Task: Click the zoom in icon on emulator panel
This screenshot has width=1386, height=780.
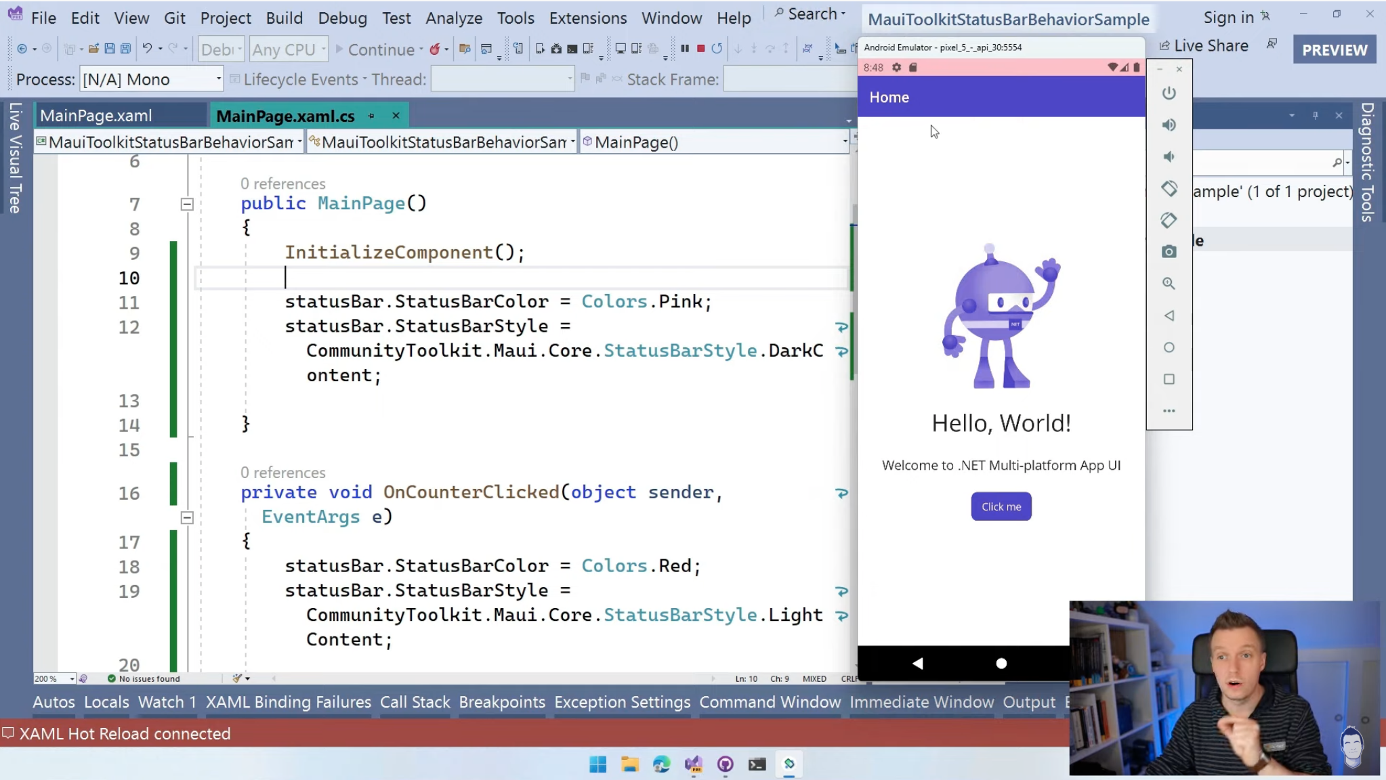Action: click(1169, 284)
